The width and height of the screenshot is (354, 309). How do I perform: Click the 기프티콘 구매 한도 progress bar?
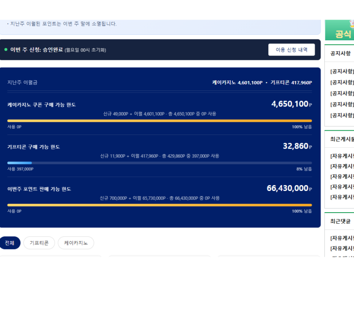click(159, 163)
